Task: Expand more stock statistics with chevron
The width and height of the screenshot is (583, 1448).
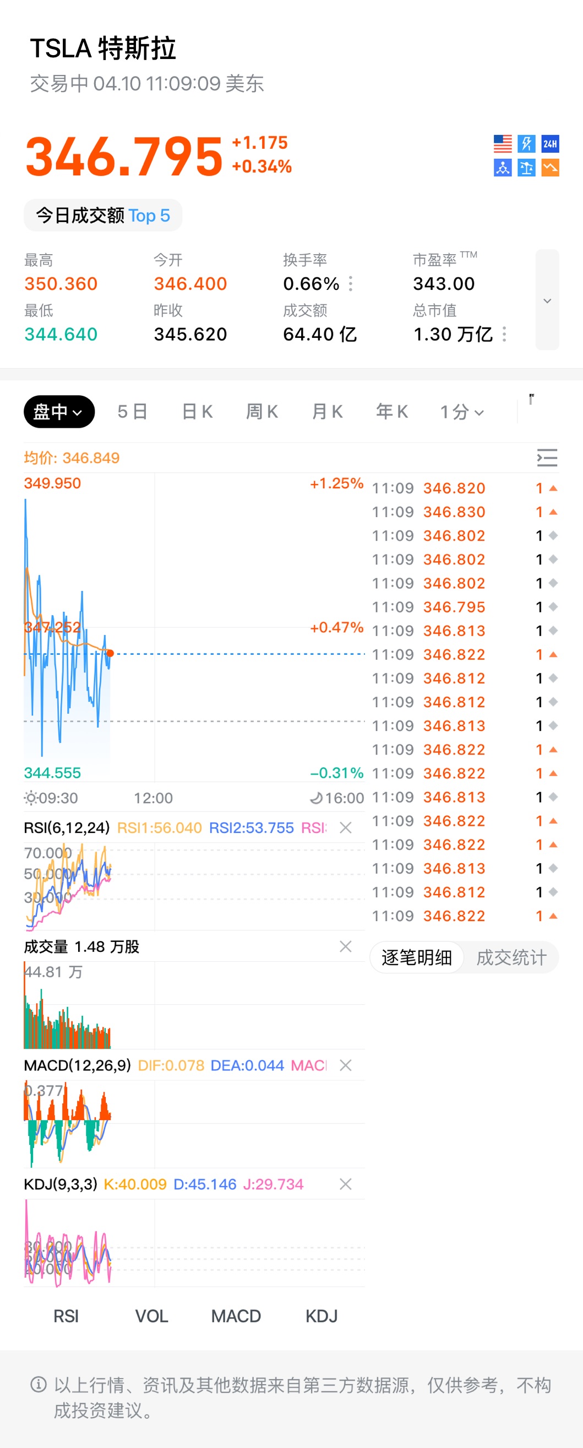Action: (547, 300)
